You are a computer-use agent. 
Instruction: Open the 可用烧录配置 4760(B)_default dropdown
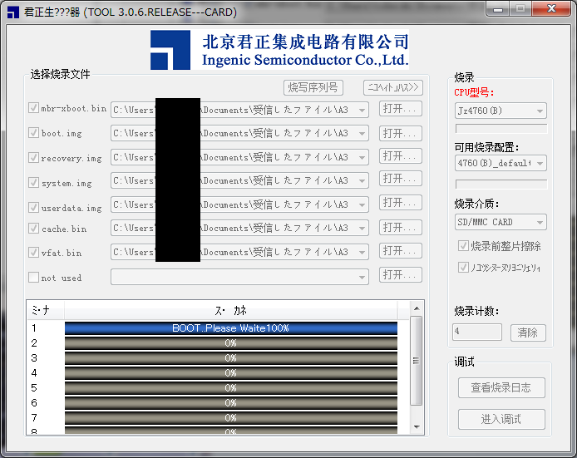501,163
